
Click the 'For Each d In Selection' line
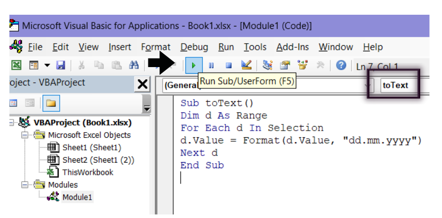coord(252,128)
